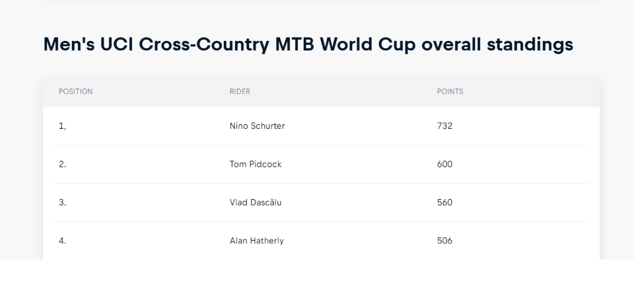634x285 pixels.
Task: Click position number 4 in table
Action: pos(62,241)
